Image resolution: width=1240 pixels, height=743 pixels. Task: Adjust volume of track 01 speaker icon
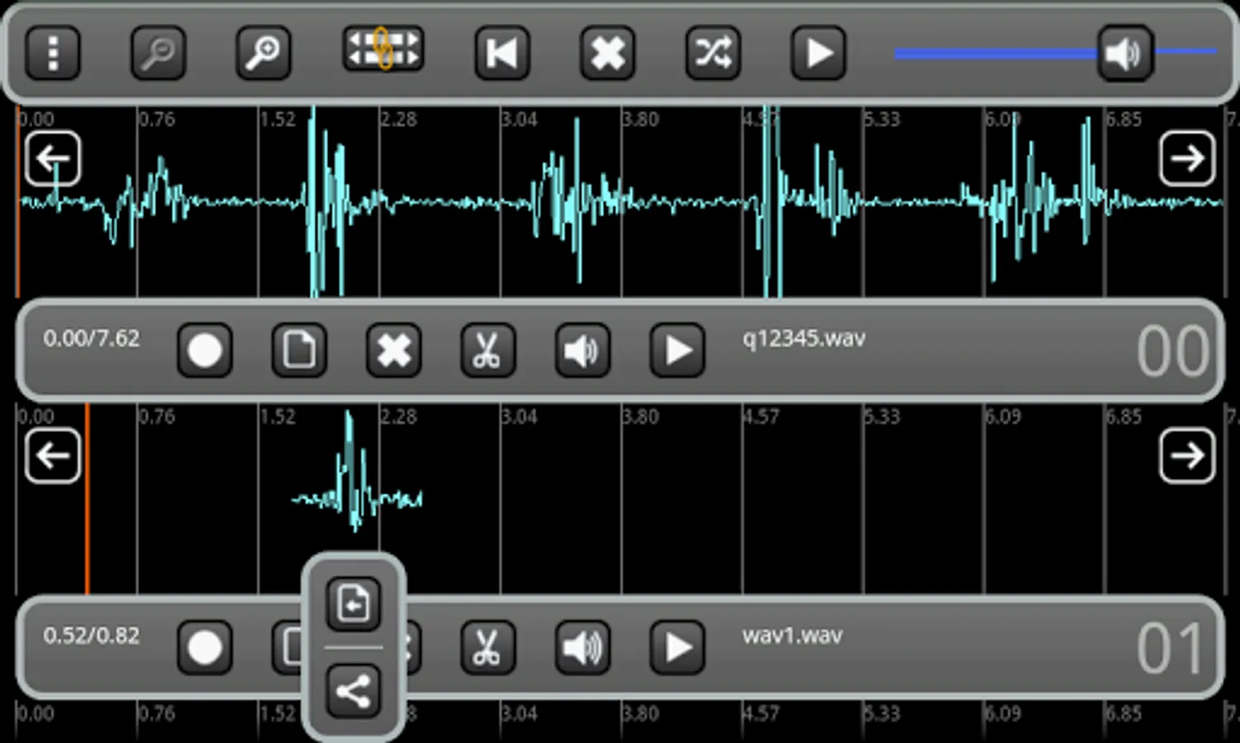point(582,647)
